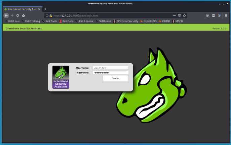The width and height of the screenshot is (231, 145).
Task: Go back with the browser back arrow
Action: pos(6,15)
